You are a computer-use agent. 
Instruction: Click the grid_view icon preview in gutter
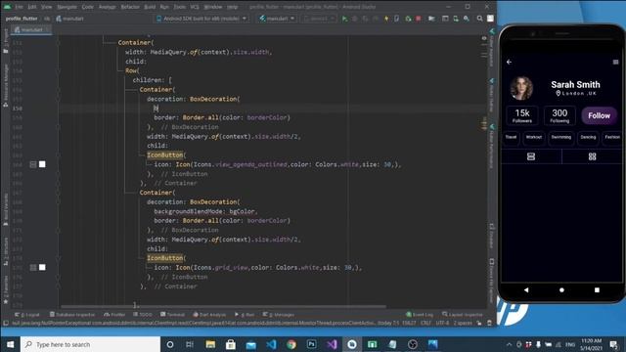(33, 267)
